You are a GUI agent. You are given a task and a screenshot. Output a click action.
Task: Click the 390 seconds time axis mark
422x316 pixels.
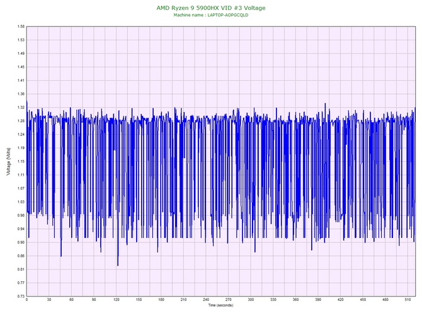318,300
